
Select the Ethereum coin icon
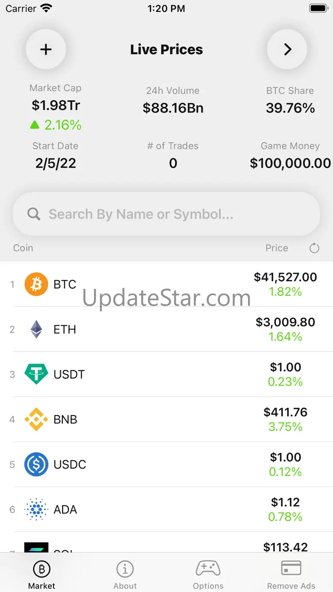[x=36, y=330]
